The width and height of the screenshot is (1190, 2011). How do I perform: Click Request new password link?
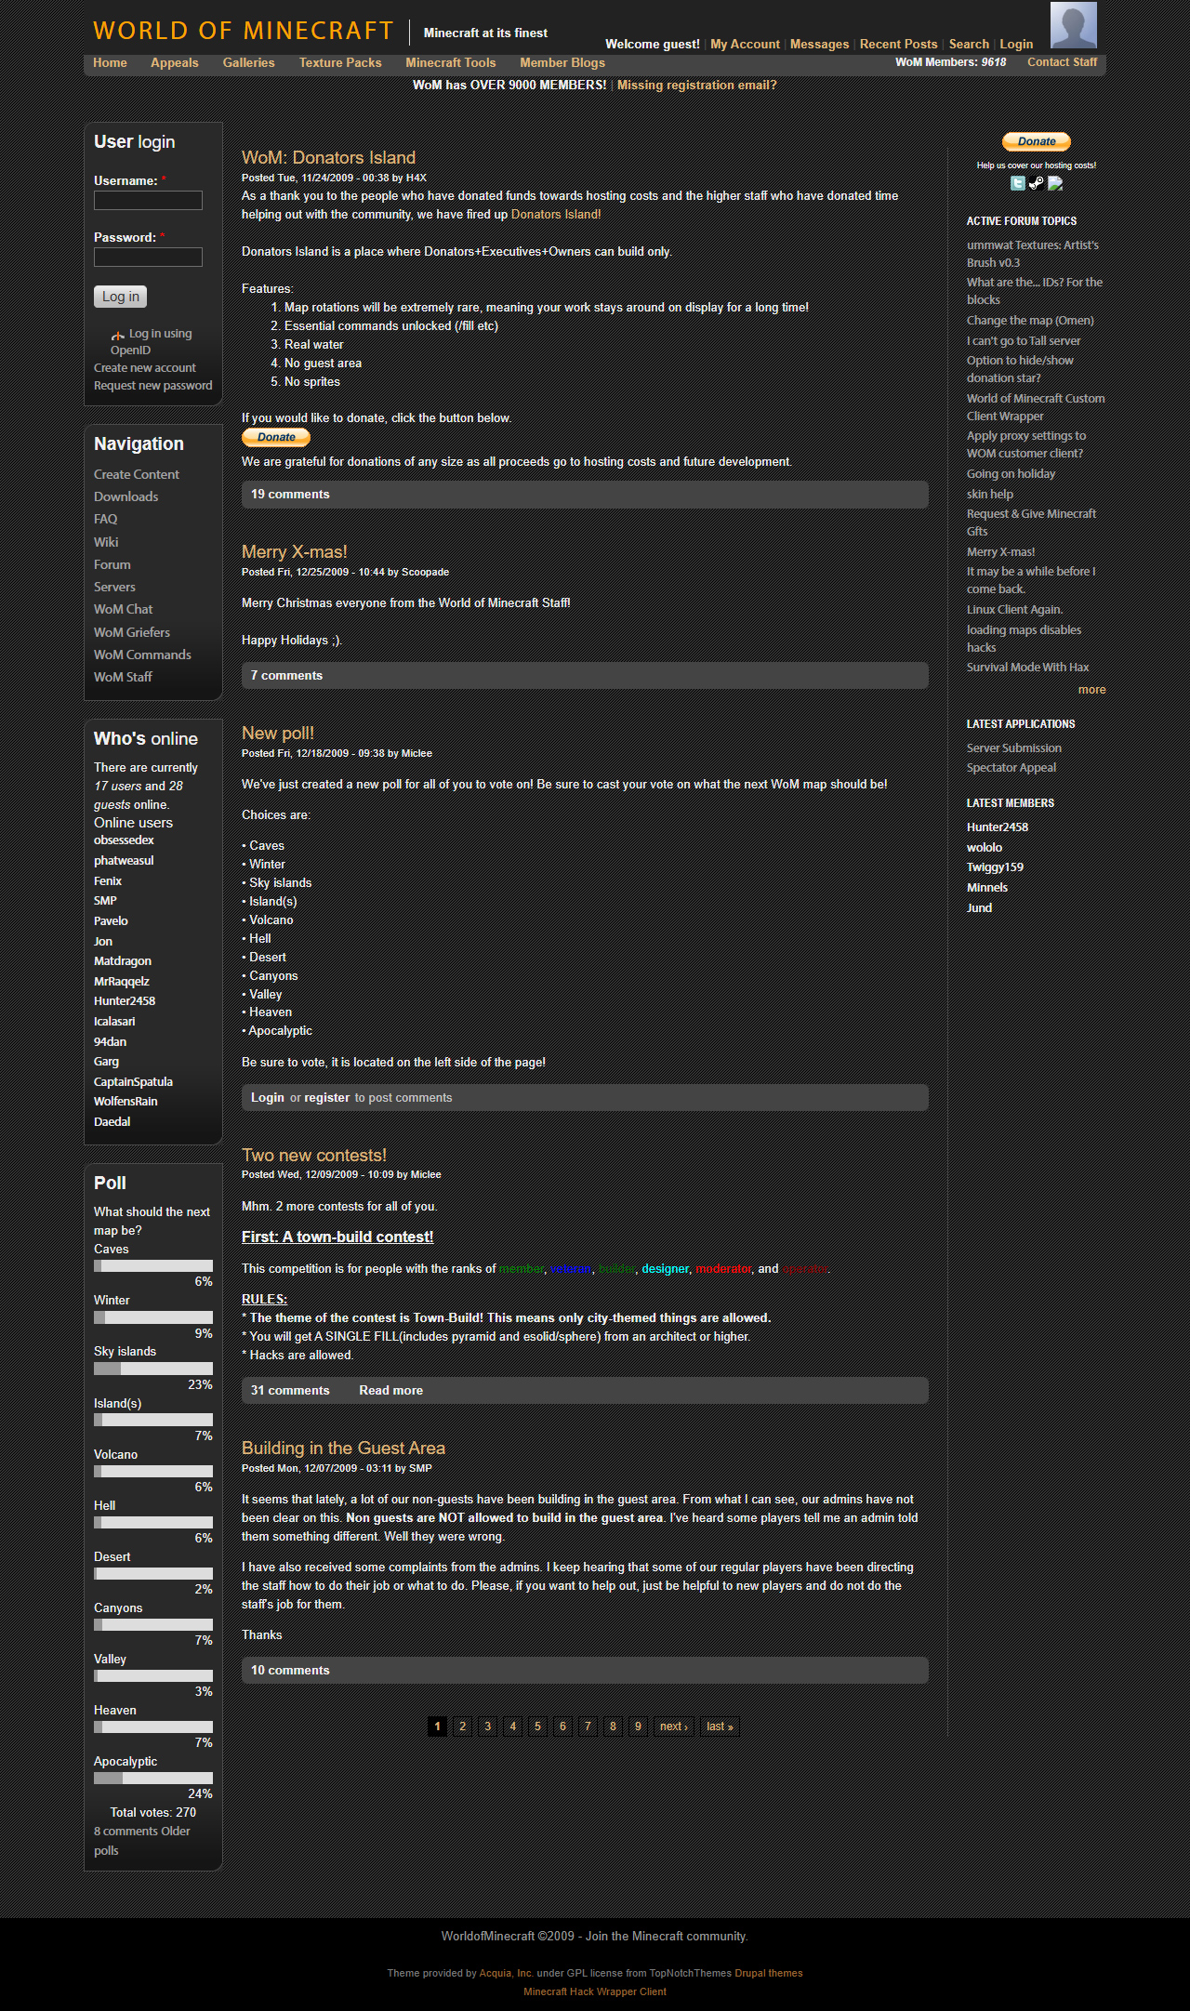[152, 386]
